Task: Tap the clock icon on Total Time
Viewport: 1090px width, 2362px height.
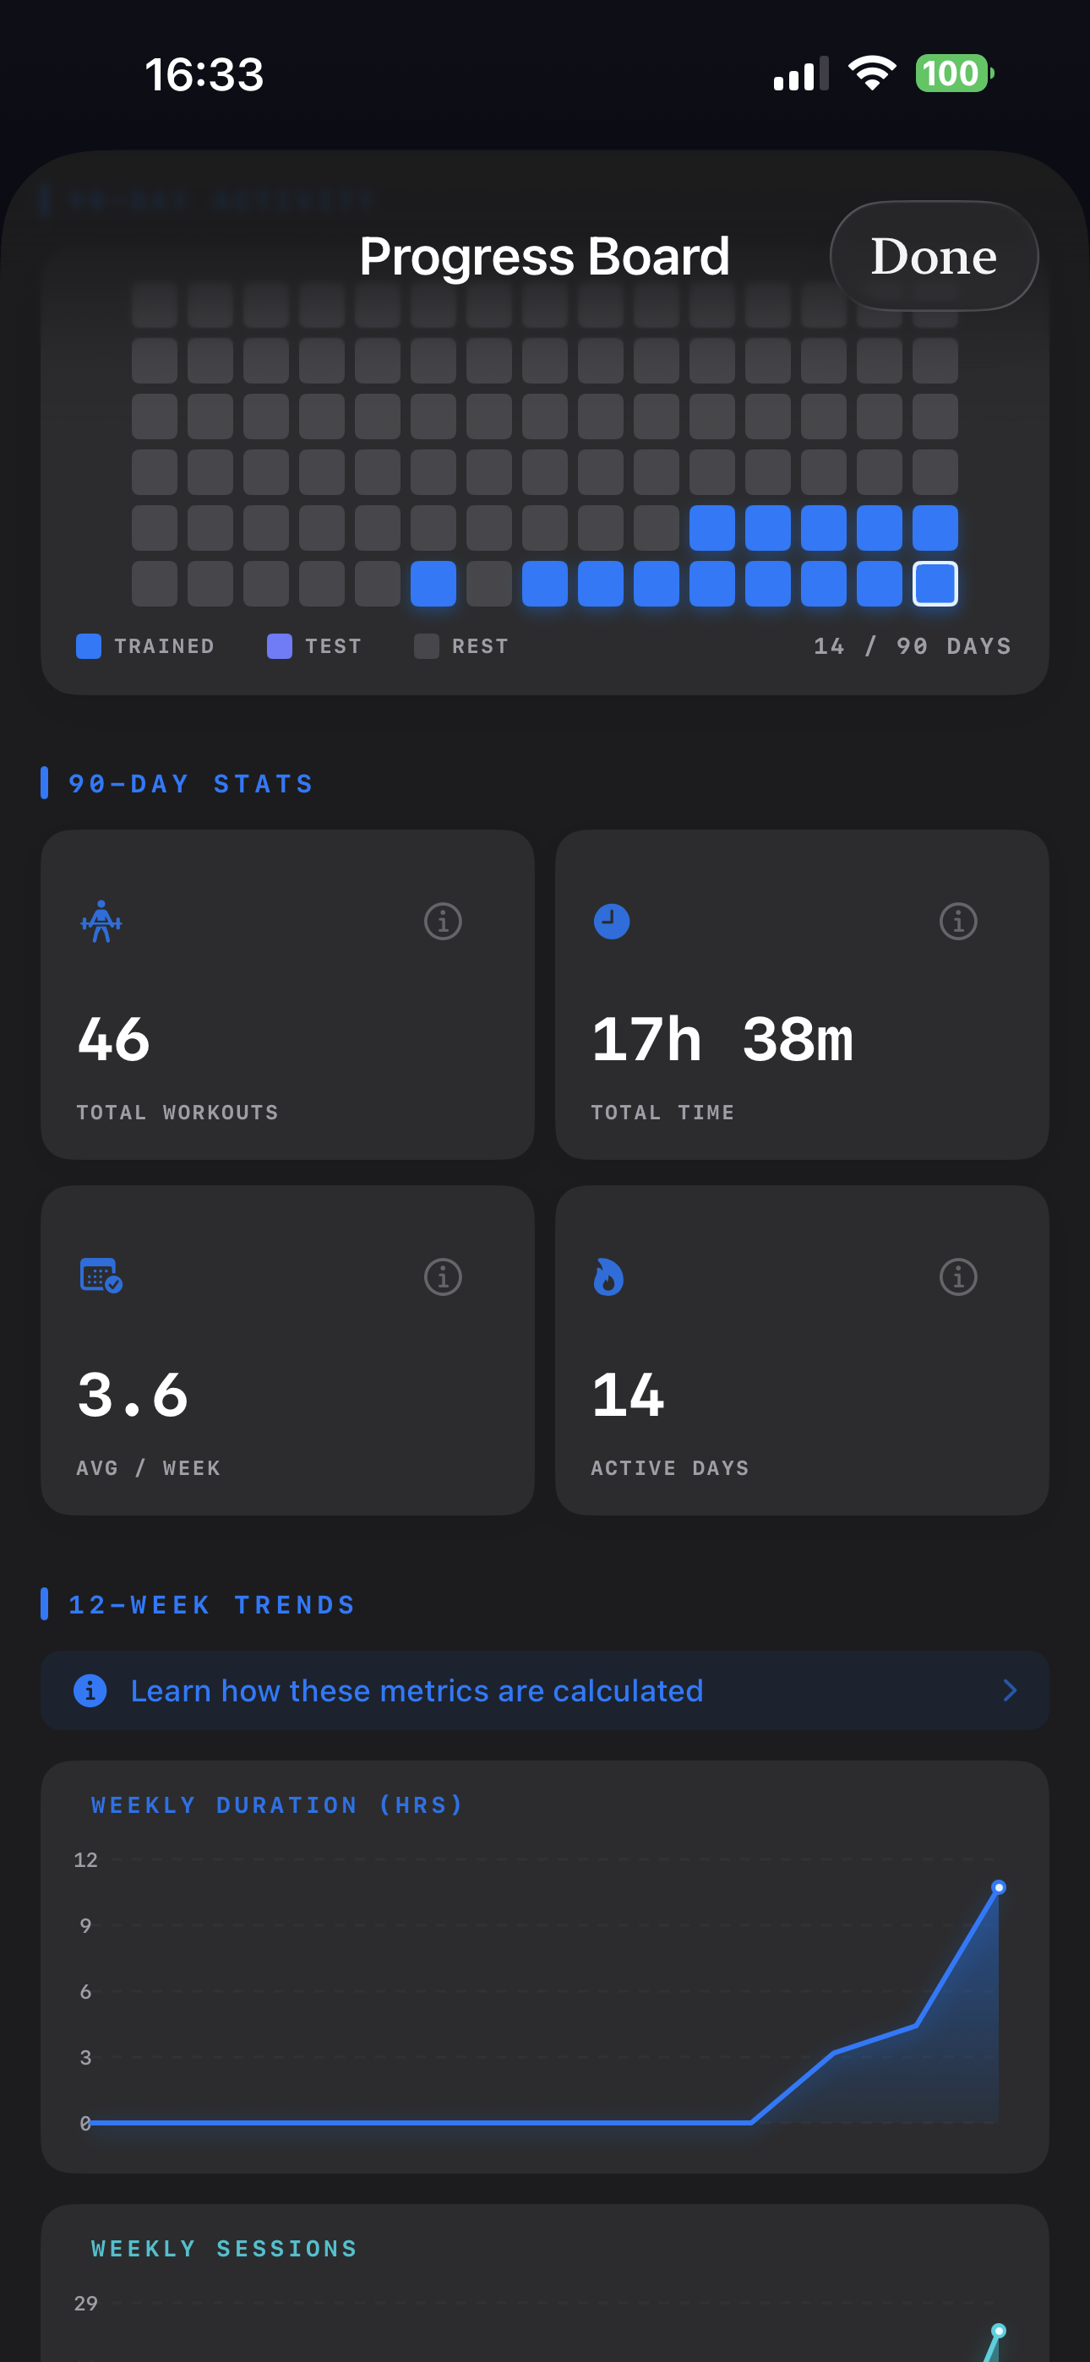Action: click(x=611, y=921)
